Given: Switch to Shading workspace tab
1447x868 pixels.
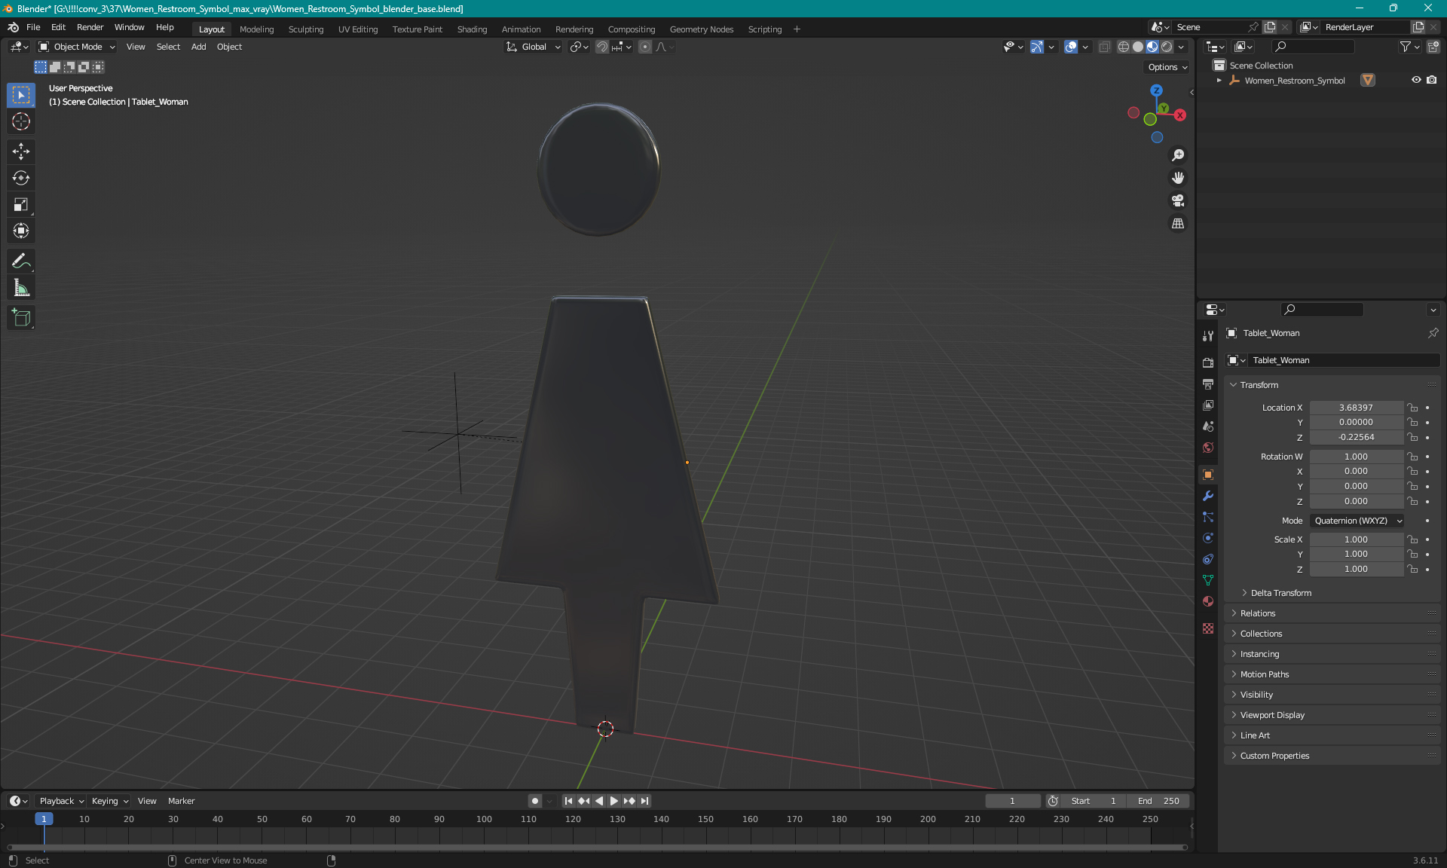Looking at the screenshot, I should (x=472, y=29).
